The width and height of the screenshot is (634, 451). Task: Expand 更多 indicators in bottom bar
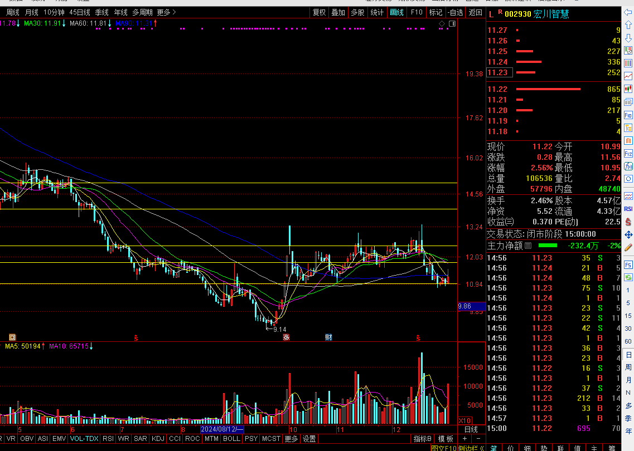(291, 439)
